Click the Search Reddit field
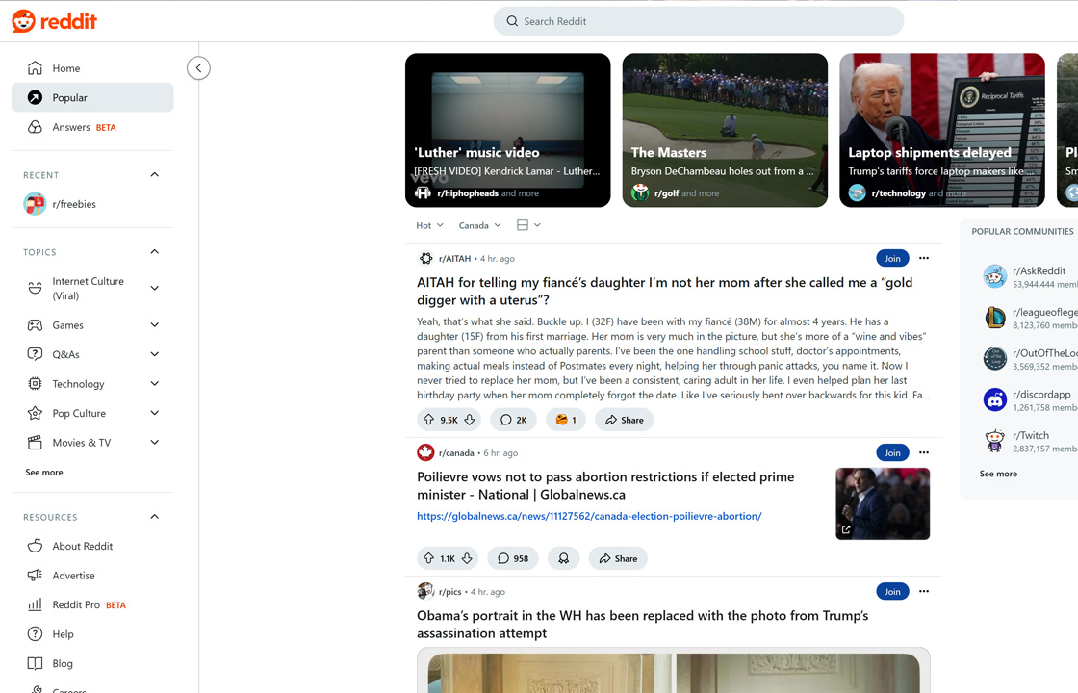The height and width of the screenshot is (693, 1078). point(699,21)
